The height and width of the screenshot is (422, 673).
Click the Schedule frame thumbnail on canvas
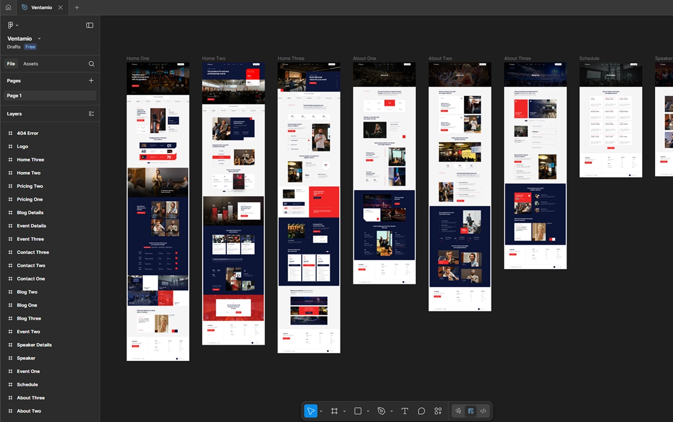pos(611,120)
